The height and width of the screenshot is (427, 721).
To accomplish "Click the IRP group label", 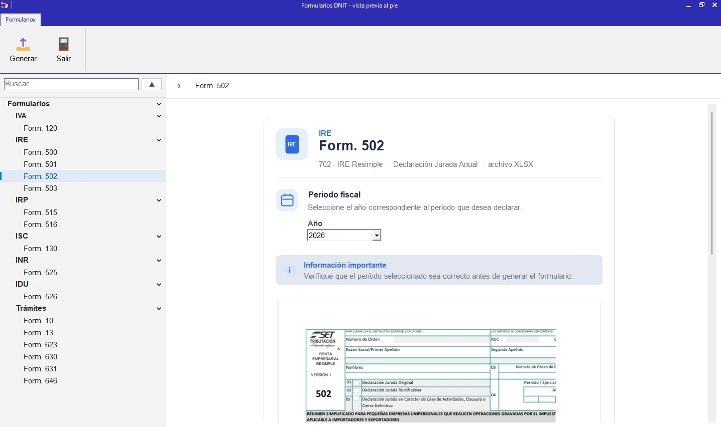I will (x=22, y=200).
